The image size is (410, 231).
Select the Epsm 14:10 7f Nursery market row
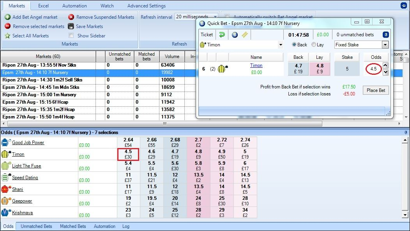[99, 72]
